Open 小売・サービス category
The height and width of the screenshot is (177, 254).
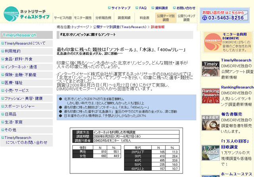(x=17, y=90)
